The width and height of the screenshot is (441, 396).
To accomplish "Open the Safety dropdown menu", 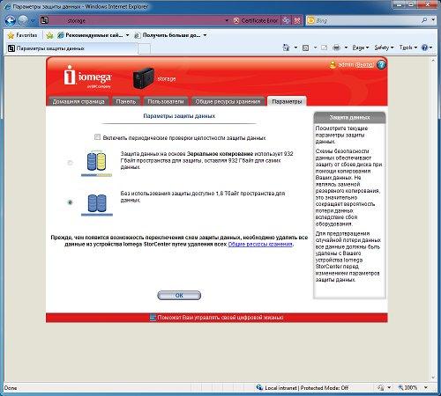I will pyautogui.click(x=384, y=48).
